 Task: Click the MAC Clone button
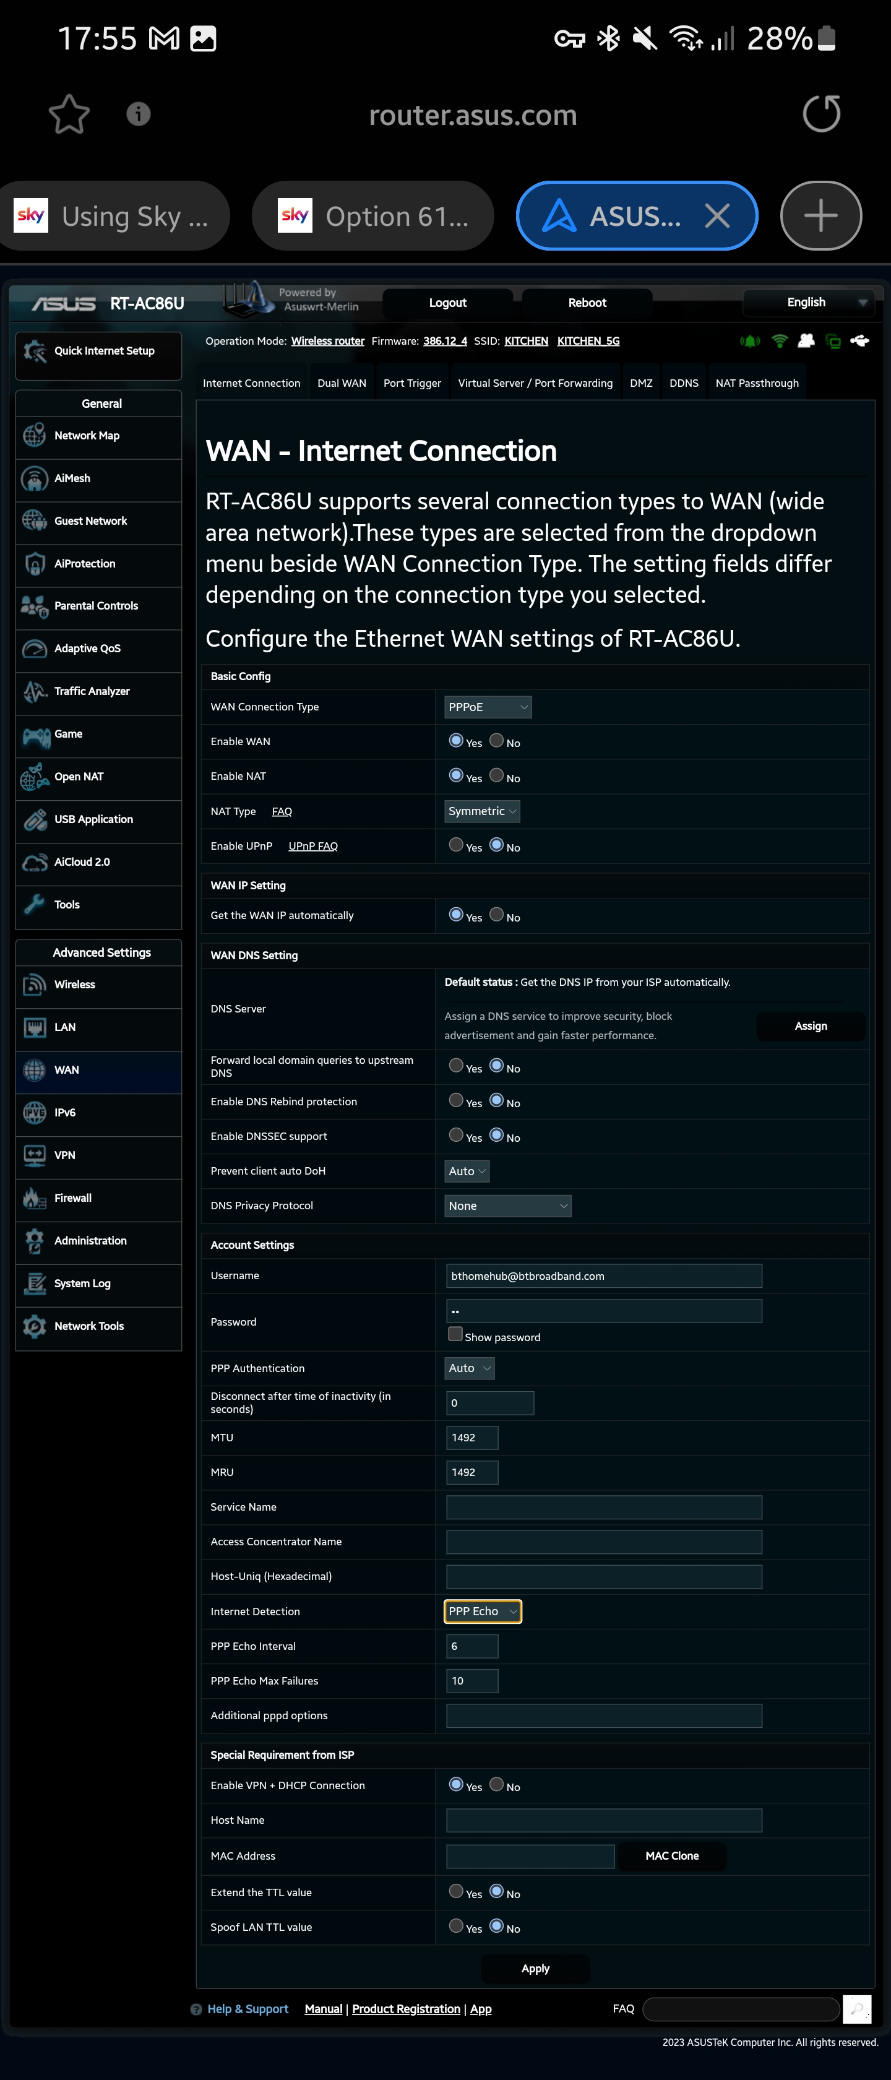pos(671,1857)
